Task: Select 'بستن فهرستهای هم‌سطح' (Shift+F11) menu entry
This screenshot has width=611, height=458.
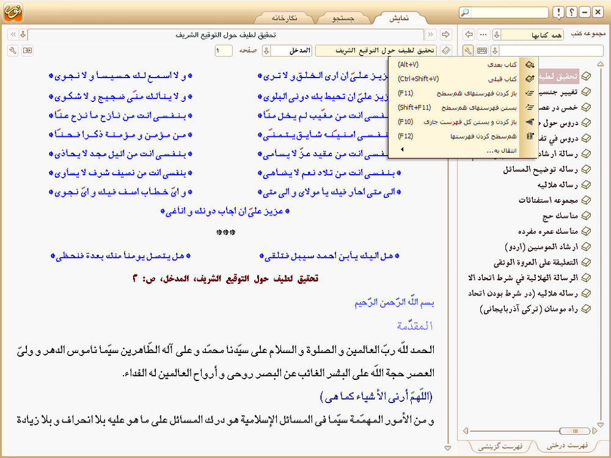Action: (463, 107)
